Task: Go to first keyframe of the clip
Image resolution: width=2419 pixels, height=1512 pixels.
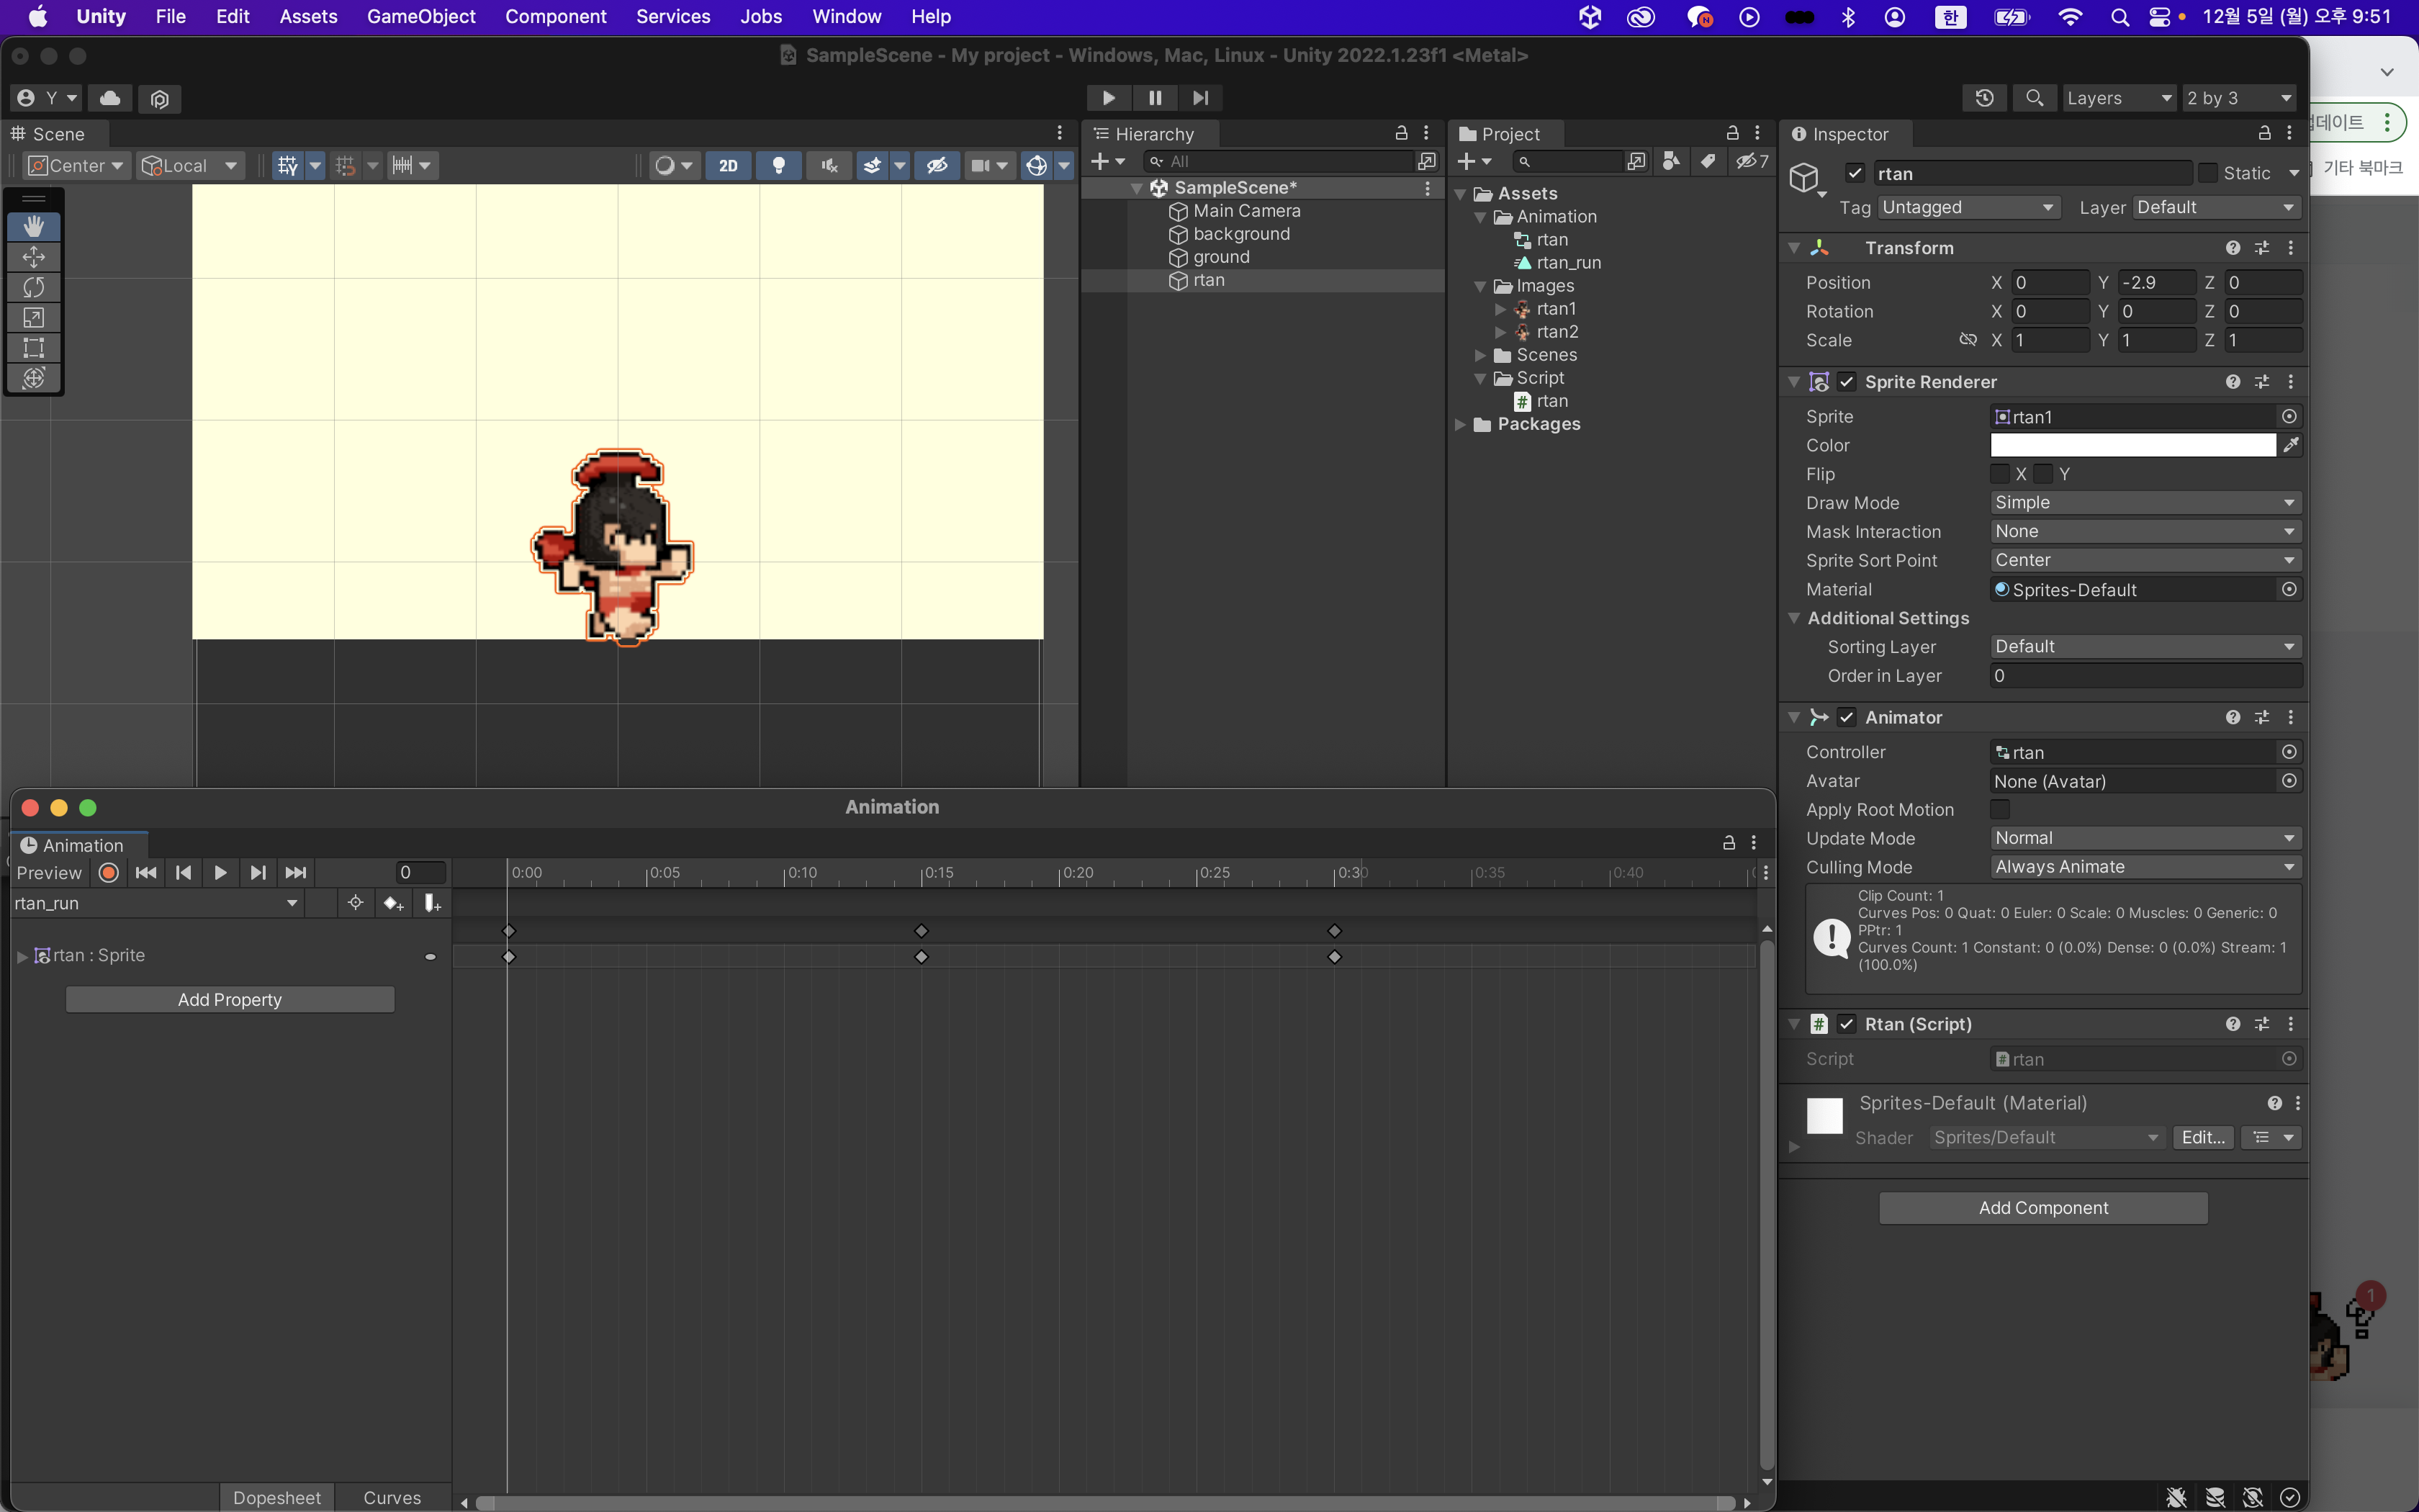Action: [x=146, y=873]
